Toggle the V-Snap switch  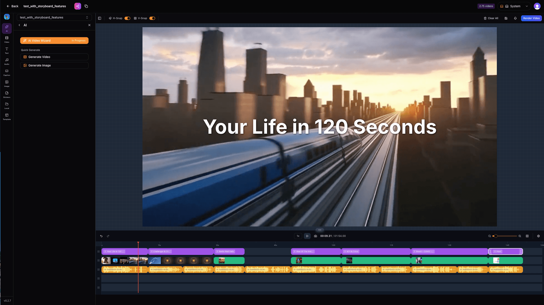click(x=152, y=18)
